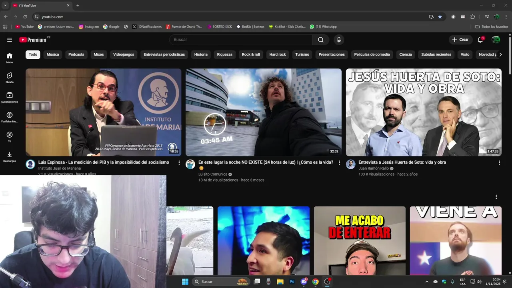Open Discord from the taskbar
Image resolution: width=512 pixels, height=288 pixels.
click(x=304, y=282)
